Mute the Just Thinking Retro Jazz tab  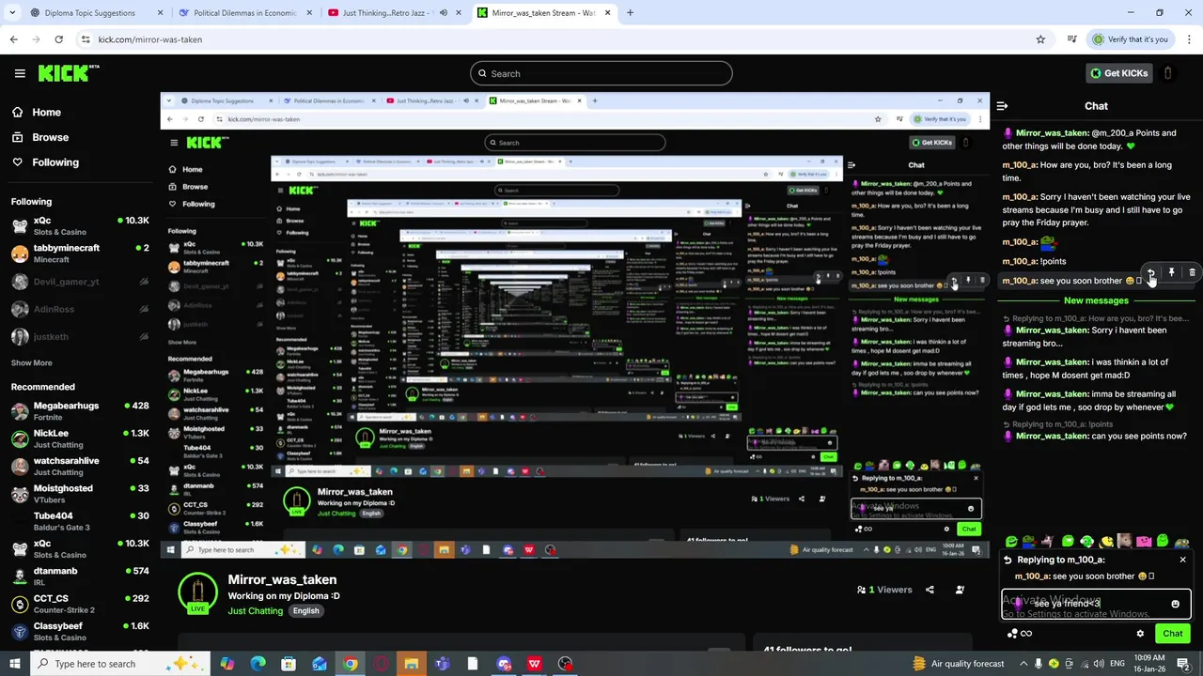tap(444, 13)
